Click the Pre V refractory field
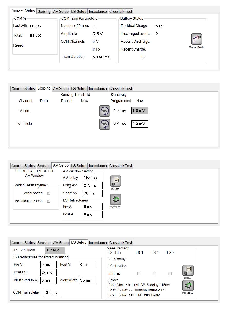 tap(48, 265)
